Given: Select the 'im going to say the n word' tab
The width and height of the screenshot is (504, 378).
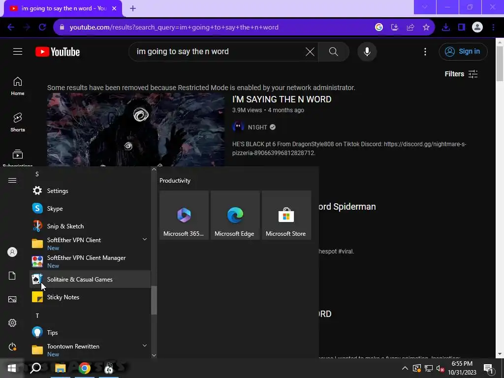Looking at the screenshot, I should coord(63,8).
